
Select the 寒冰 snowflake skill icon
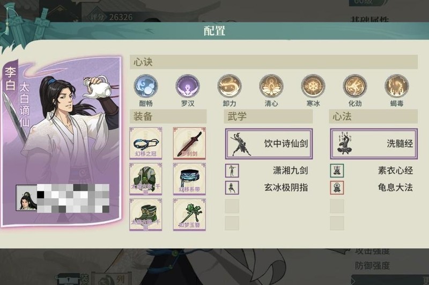click(x=313, y=87)
